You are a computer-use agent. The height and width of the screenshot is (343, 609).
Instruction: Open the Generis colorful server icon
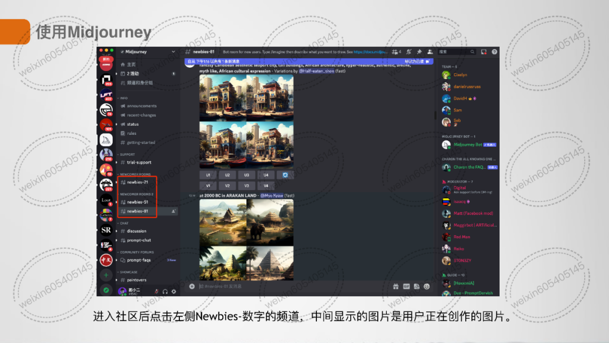point(106,215)
